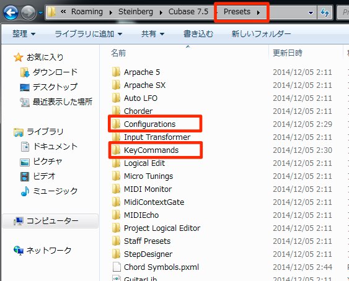
Task: Open the 共有 menu
Action: tap(153, 34)
